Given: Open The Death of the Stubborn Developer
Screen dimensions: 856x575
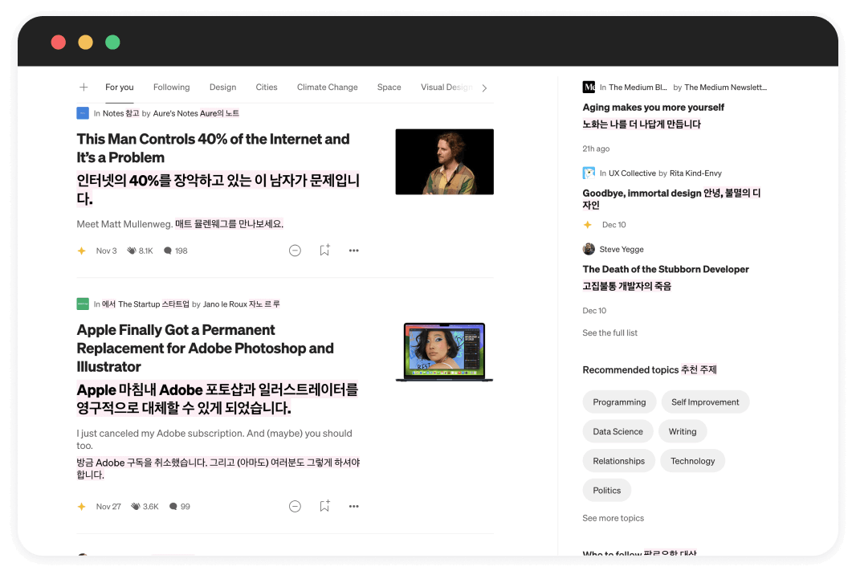Looking at the screenshot, I should 666,269.
